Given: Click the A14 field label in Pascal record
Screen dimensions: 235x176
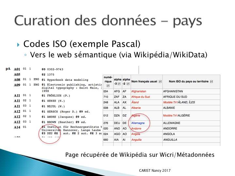Looking at the screenshot, I should coord(17,127).
